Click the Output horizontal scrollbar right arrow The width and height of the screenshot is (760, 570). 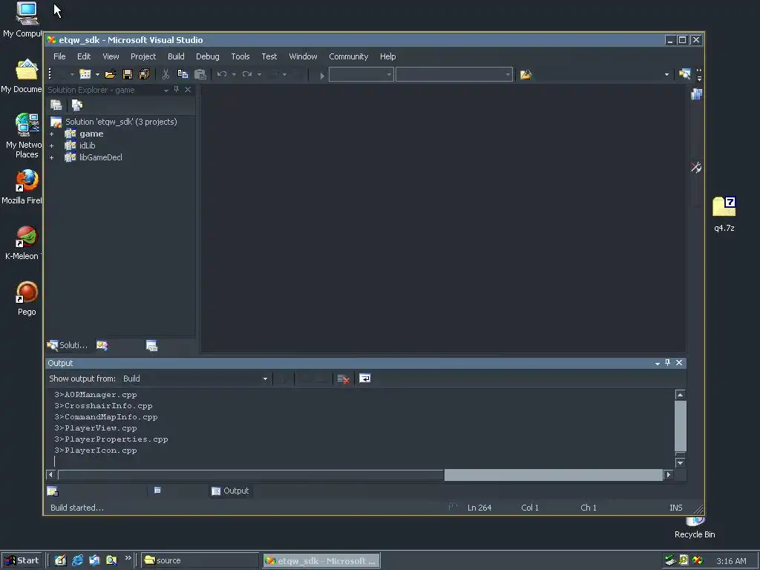(x=669, y=474)
